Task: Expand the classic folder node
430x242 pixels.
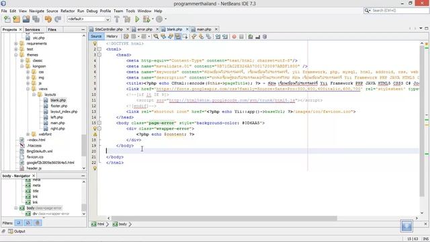Action: click(x=22, y=61)
